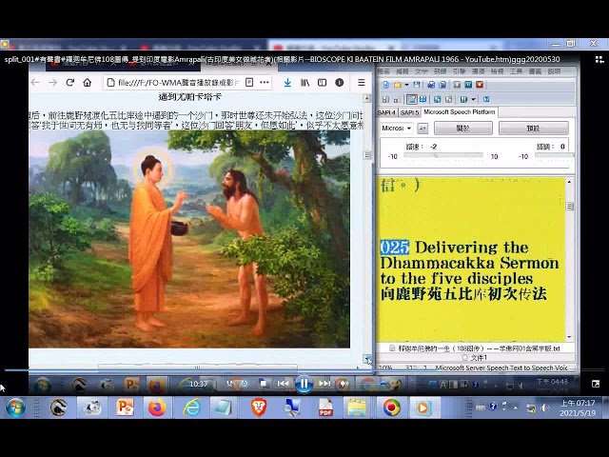Switch to the SAPI 5 tab

click(x=409, y=112)
